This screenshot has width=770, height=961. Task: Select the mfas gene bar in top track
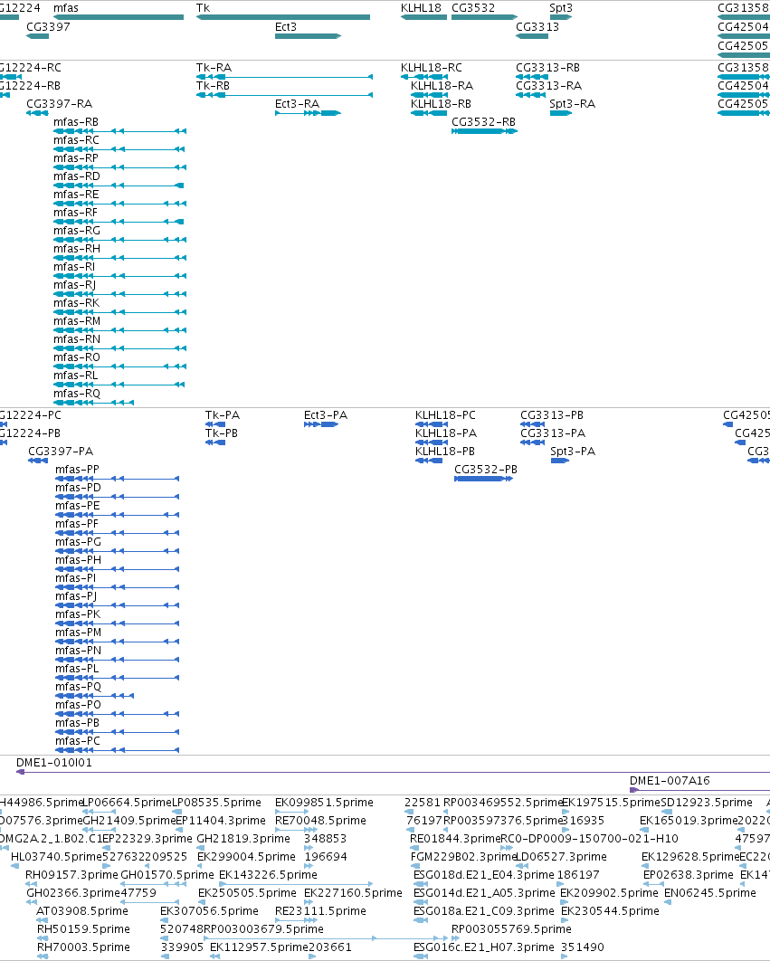(x=119, y=17)
